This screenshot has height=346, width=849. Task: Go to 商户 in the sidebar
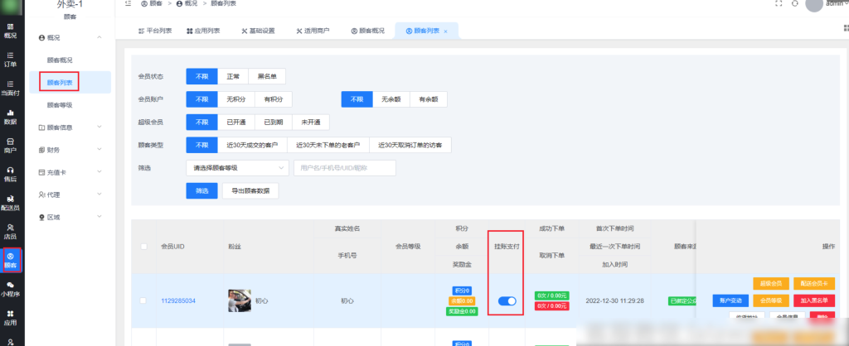click(x=10, y=146)
